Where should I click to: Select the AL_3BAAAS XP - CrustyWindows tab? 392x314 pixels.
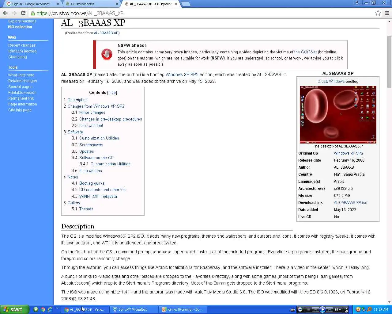(151, 4)
